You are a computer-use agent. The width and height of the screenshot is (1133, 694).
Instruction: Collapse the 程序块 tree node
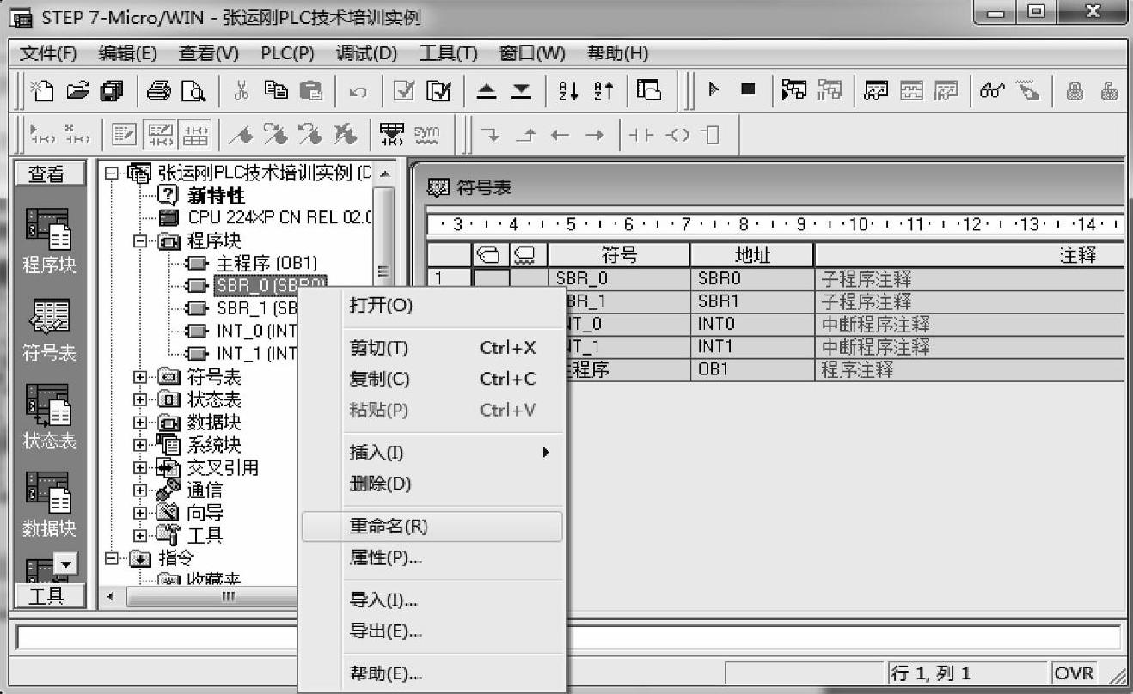point(140,241)
